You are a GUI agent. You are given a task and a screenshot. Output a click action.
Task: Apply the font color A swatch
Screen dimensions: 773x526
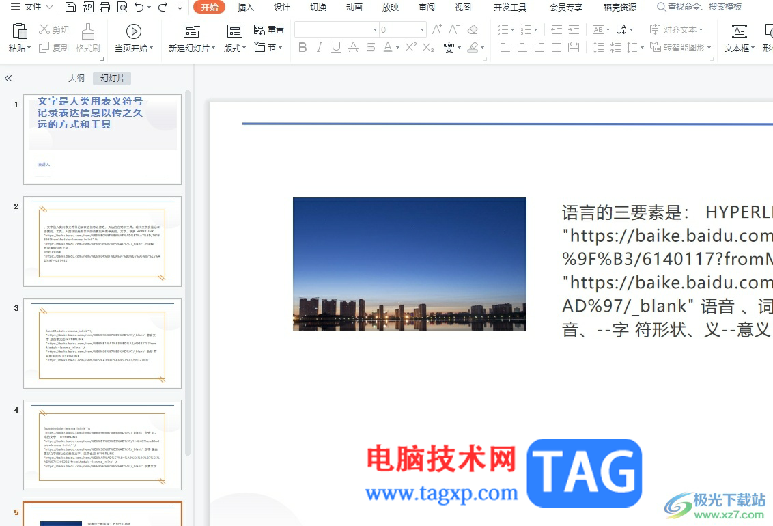(x=388, y=47)
